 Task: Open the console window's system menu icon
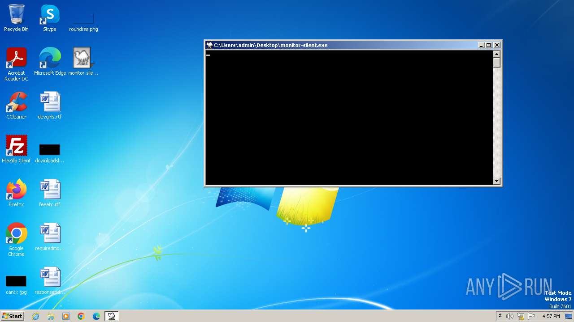209,45
